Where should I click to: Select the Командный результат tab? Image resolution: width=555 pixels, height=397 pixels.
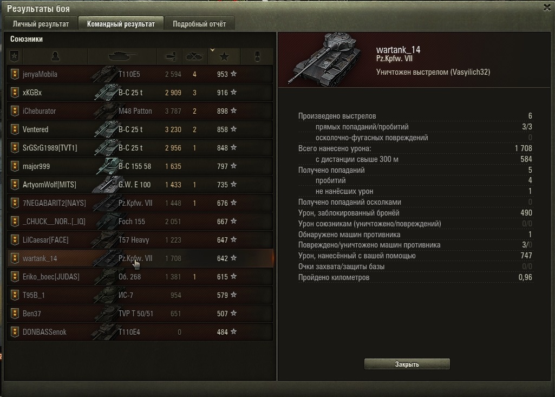click(121, 24)
